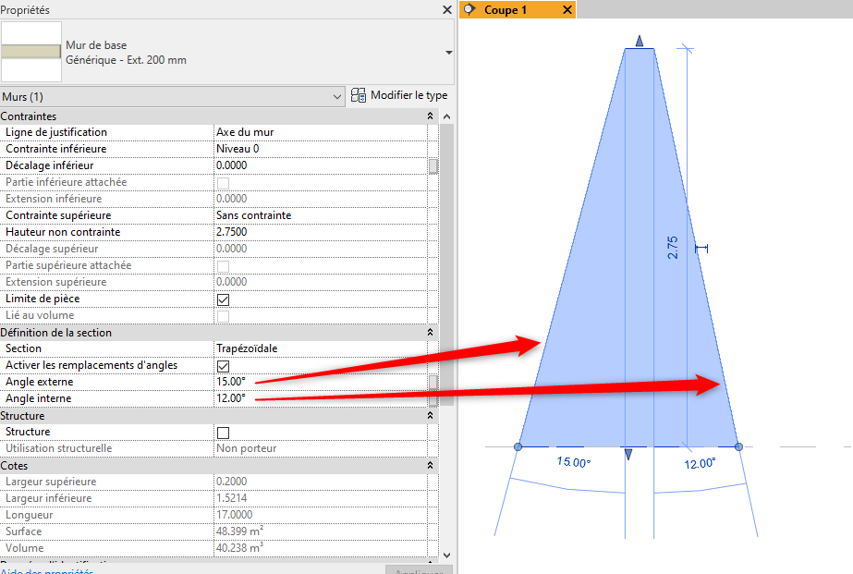Select the left blue grip at wall base
This screenshot has height=574, width=853.
(518, 447)
